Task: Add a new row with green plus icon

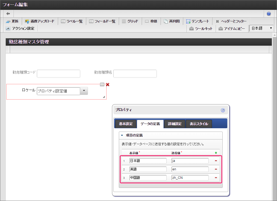Action: [216, 153]
